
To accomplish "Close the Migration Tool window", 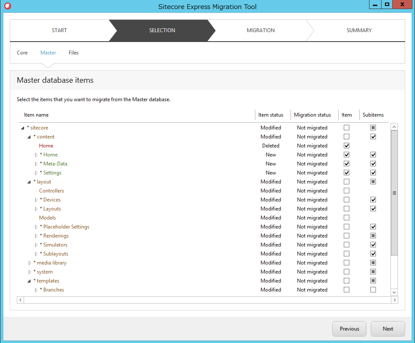I will tap(402, 4).
